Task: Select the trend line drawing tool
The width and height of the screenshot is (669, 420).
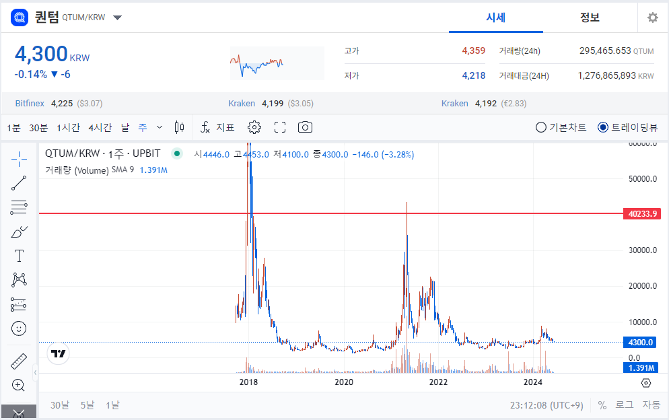Action: tap(19, 183)
